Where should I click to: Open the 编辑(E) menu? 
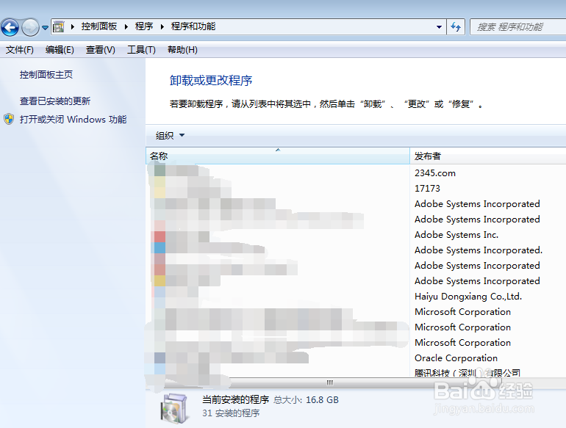click(x=60, y=50)
